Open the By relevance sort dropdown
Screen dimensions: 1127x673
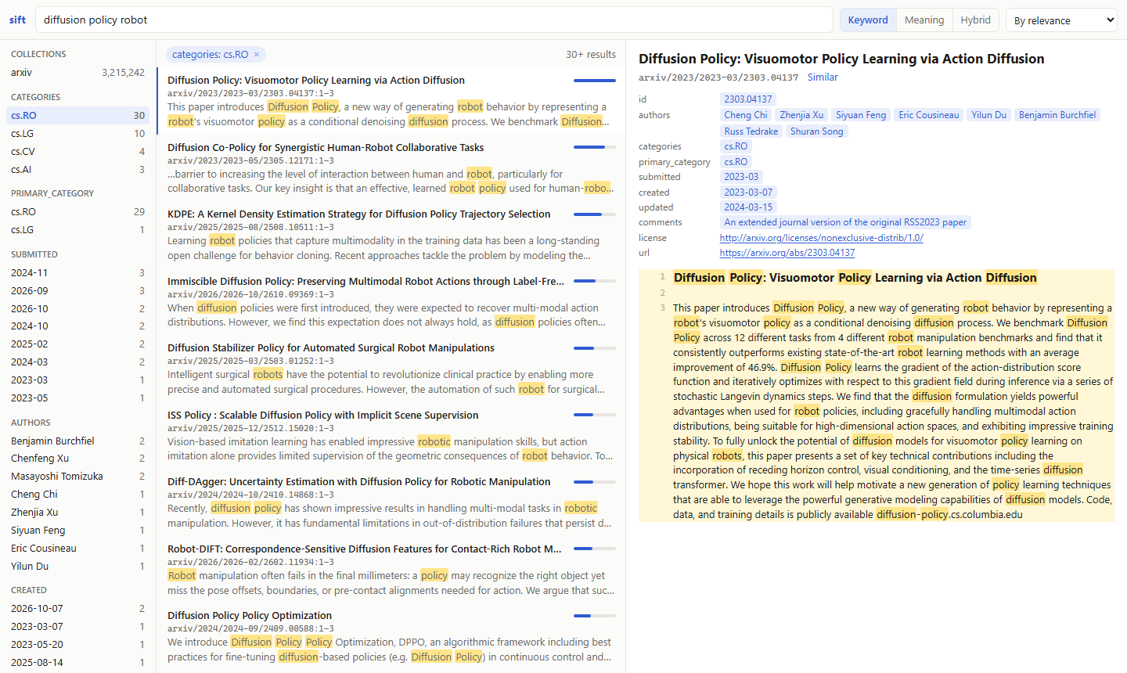click(1061, 20)
